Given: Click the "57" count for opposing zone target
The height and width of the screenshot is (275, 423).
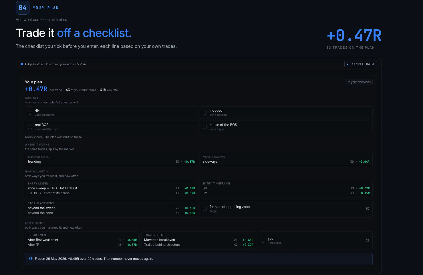Looking at the screenshot, I should (x=368, y=209).
